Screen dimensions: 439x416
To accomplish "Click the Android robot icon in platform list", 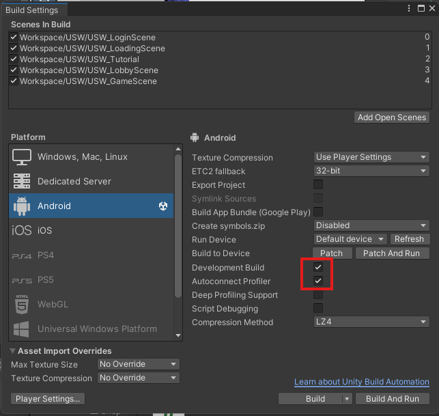I will (x=22, y=206).
